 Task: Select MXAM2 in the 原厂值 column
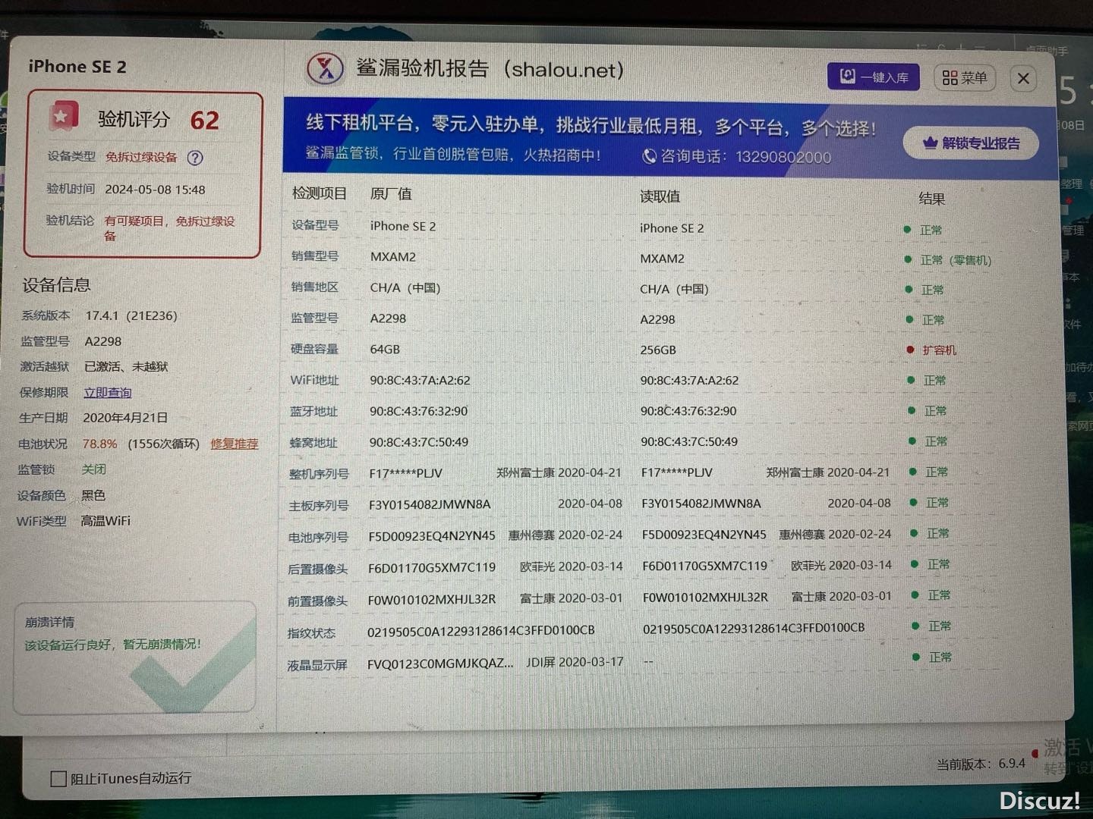point(393,257)
